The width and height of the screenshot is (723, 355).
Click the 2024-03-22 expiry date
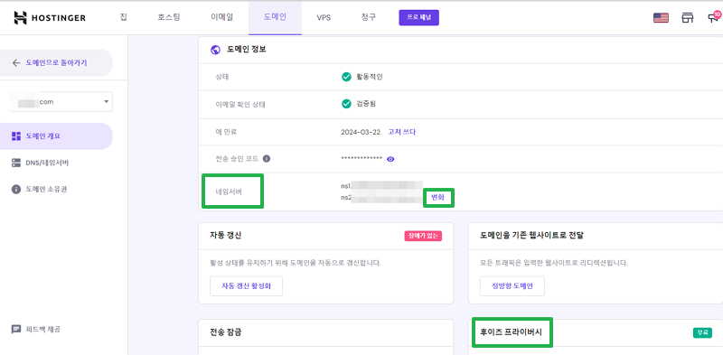tap(361, 132)
